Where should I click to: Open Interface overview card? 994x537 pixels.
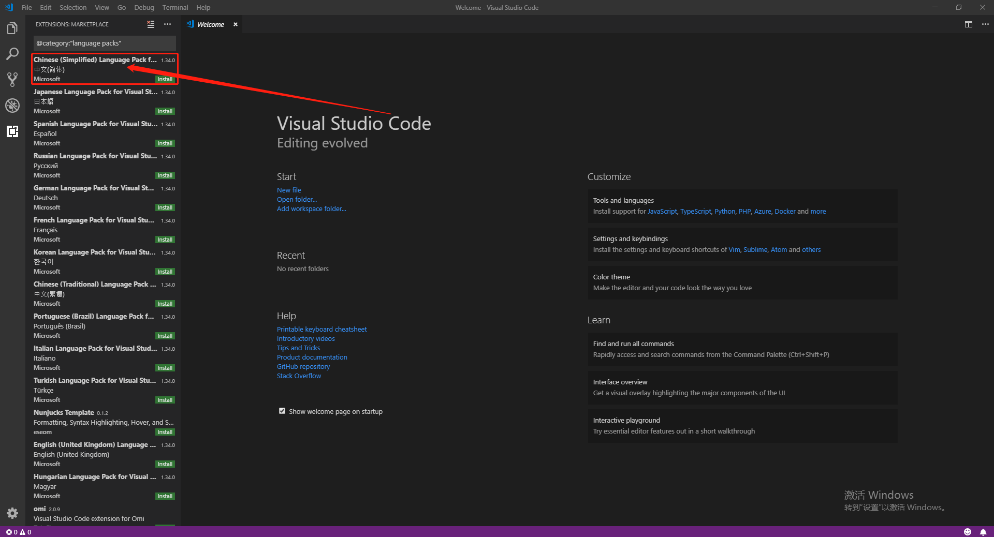742,387
